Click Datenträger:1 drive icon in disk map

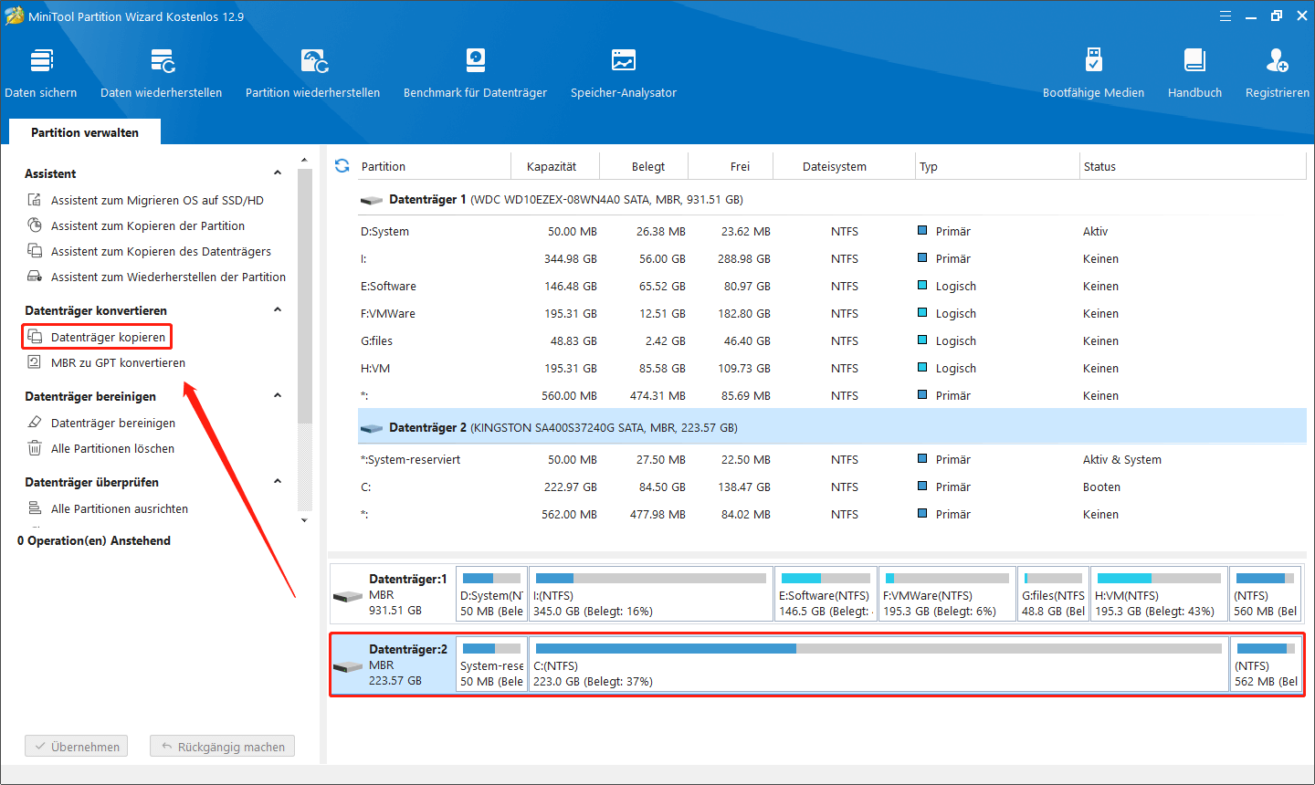[x=348, y=596]
